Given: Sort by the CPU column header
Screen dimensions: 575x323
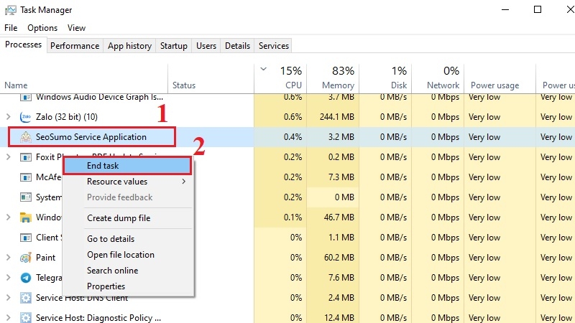Looking at the screenshot, I should [x=280, y=79].
